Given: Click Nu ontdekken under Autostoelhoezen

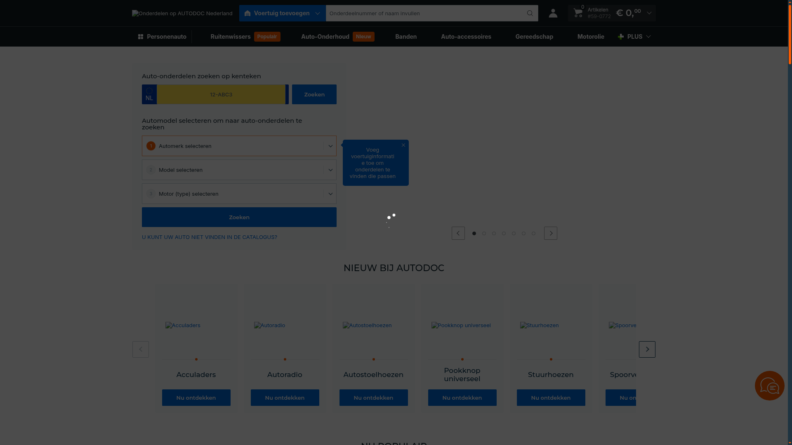Looking at the screenshot, I should pos(374,398).
